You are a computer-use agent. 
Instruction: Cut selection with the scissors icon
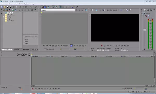(20, 7)
